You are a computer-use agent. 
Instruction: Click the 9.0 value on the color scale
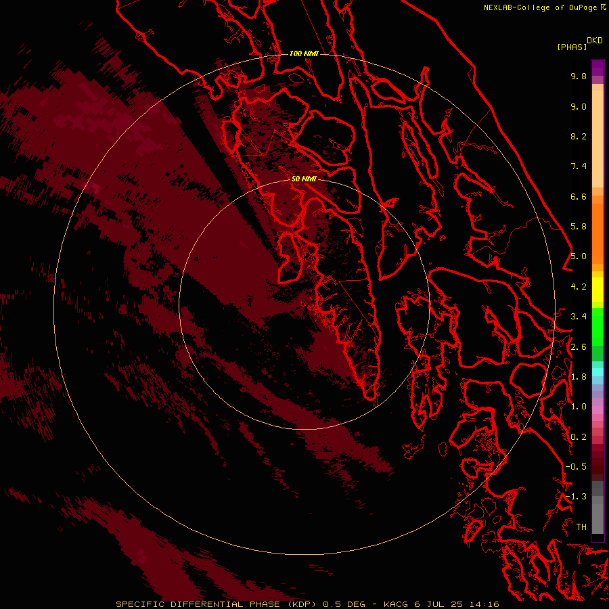pyautogui.click(x=579, y=106)
